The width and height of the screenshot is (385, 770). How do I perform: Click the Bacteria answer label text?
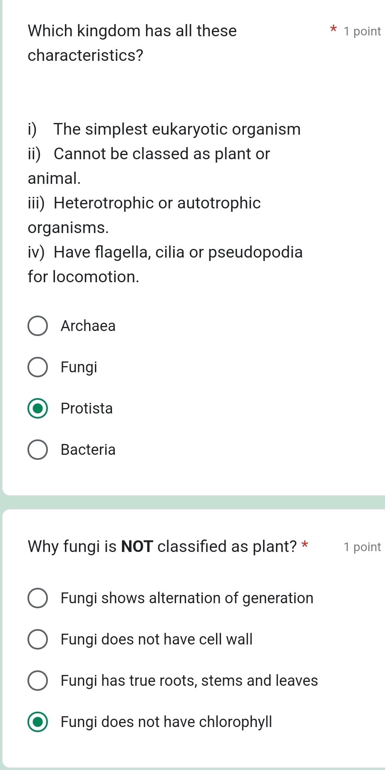(88, 449)
